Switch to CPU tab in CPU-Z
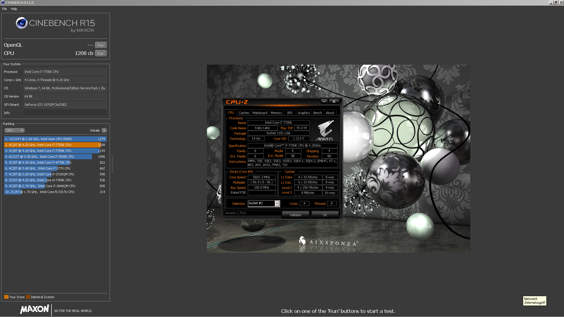 (x=231, y=113)
